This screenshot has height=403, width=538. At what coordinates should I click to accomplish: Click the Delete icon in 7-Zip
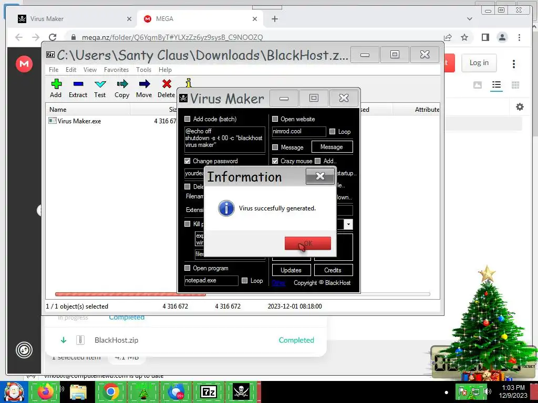tap(167, 88)
